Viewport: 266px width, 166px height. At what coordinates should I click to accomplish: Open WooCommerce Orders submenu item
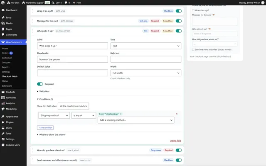coord(5,53)
